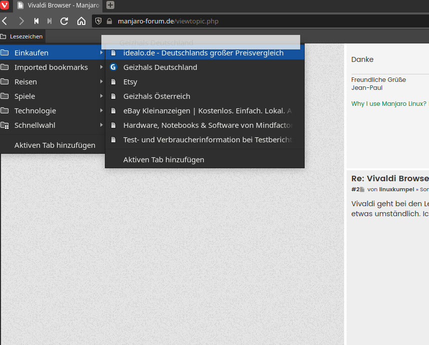Select Aktiven Tab hinzufügen in the Einkaufen submenu

tap(205, 160)
